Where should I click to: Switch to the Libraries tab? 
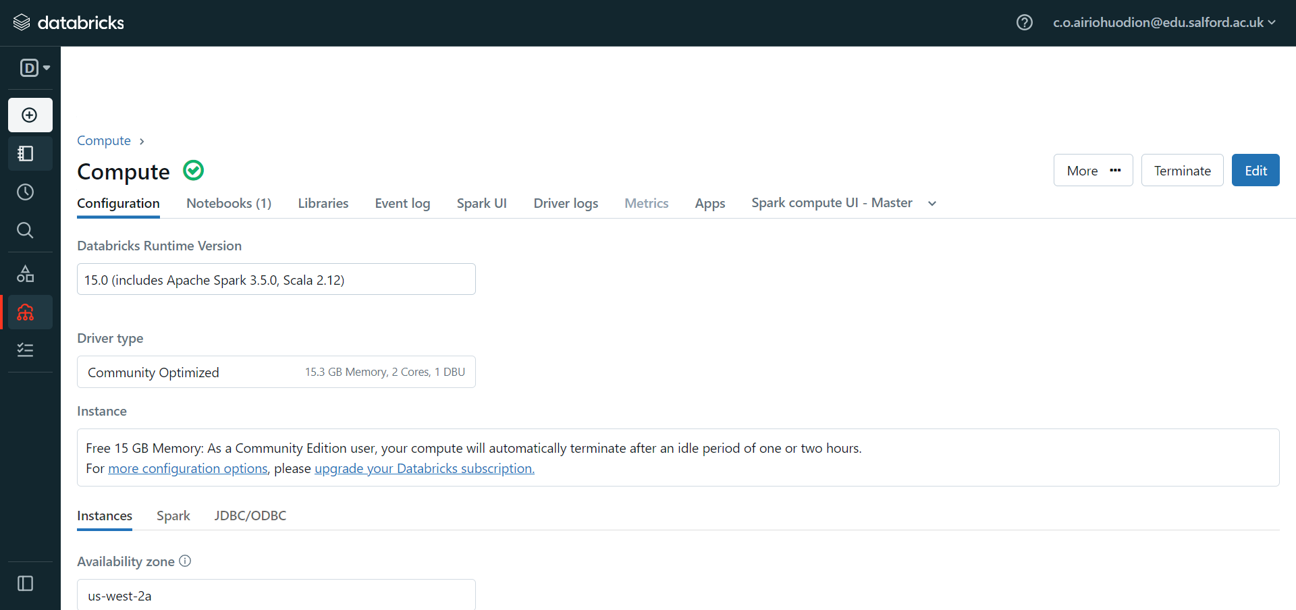point(323,203)
